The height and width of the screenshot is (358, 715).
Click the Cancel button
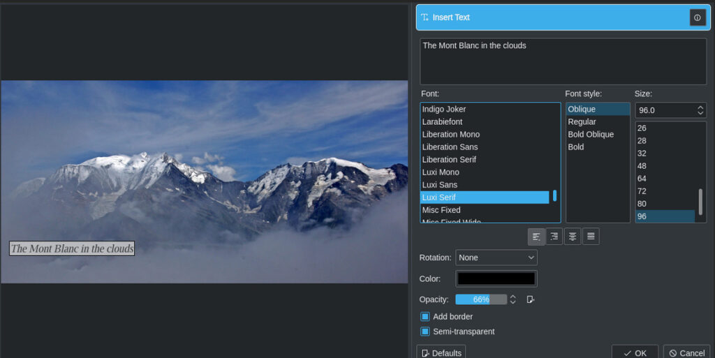[x=687, y=353]
